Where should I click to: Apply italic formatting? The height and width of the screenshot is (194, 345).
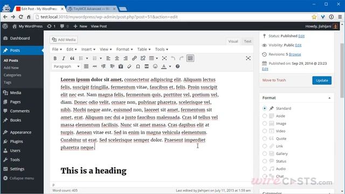point(64,58)
